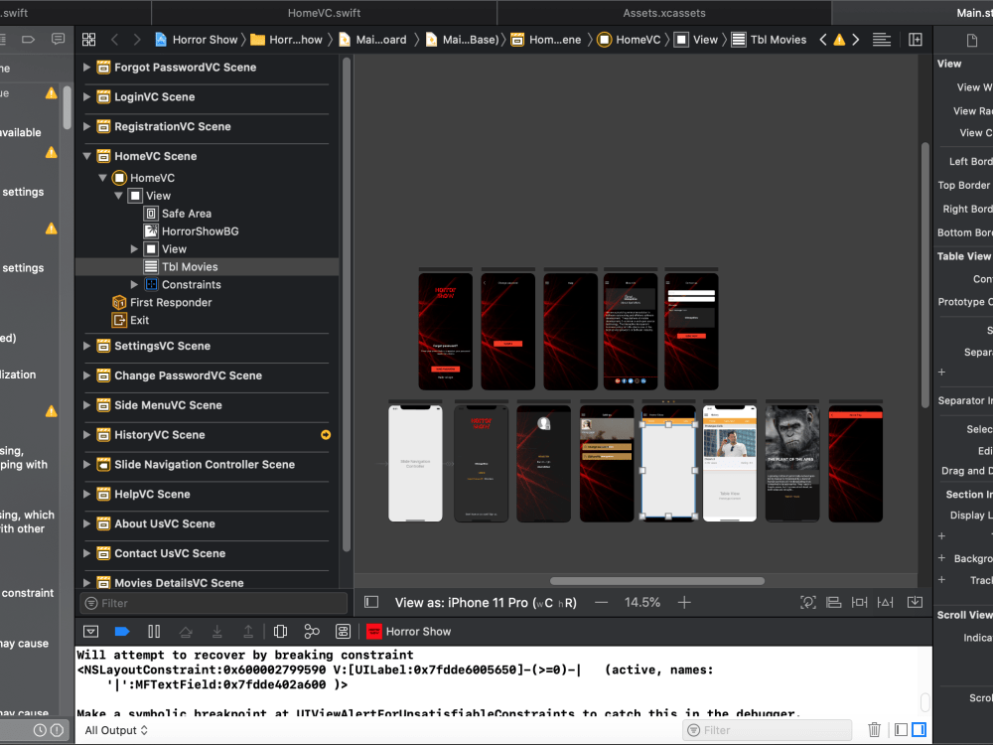993x745 pixels.
Task: Switch to Assets.xcassets tab
Action: 664,13
